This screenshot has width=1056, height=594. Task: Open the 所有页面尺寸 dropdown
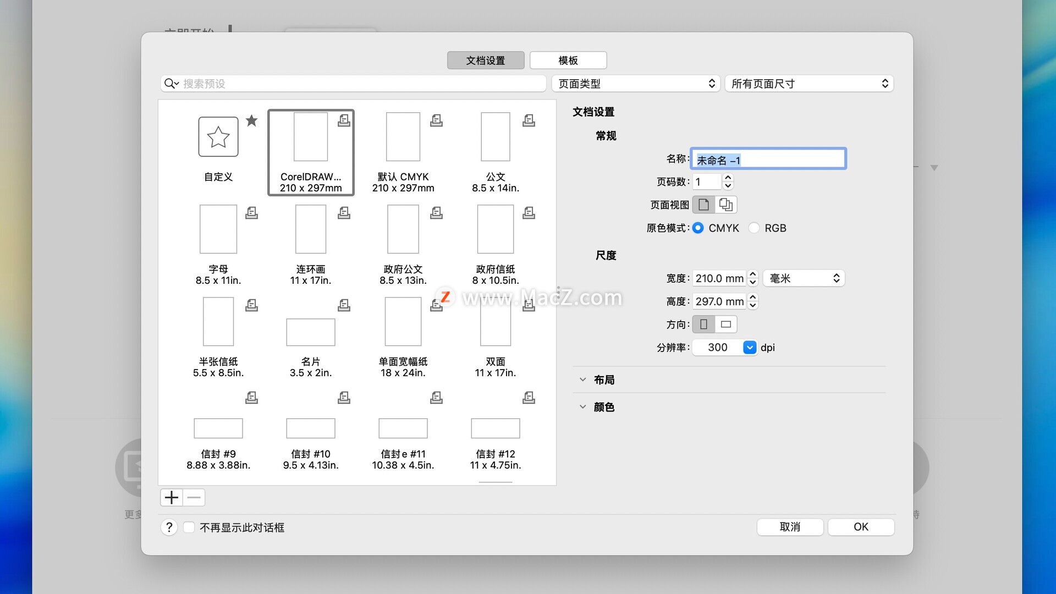pos(809,84)
